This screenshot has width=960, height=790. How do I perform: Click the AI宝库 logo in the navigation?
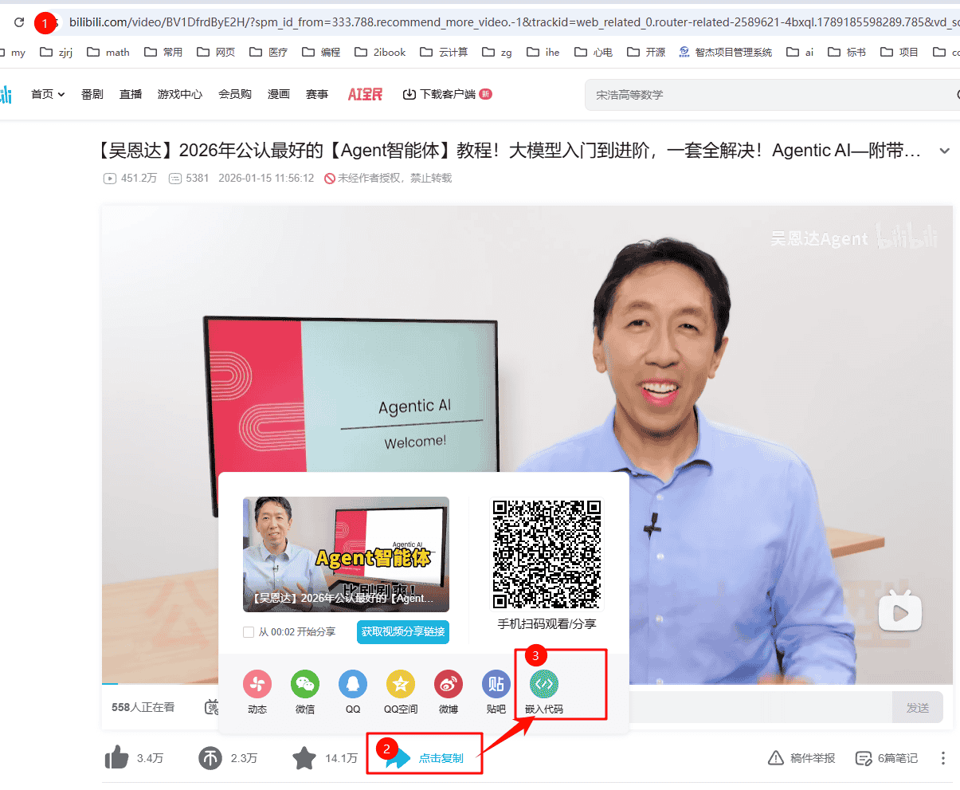(365, 94)
